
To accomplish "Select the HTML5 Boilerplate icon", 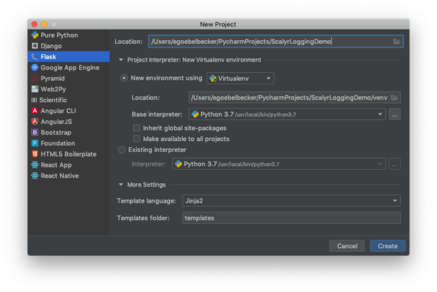I will click(x=35, y=154).
